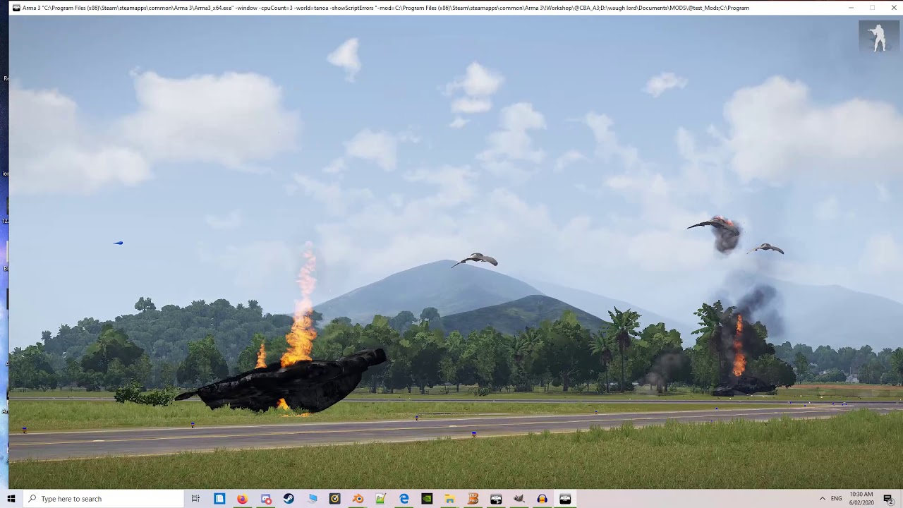Viewport: 903px width, 508px height.
Task: Click the soldier stance indicator icon
Action: 878,37
